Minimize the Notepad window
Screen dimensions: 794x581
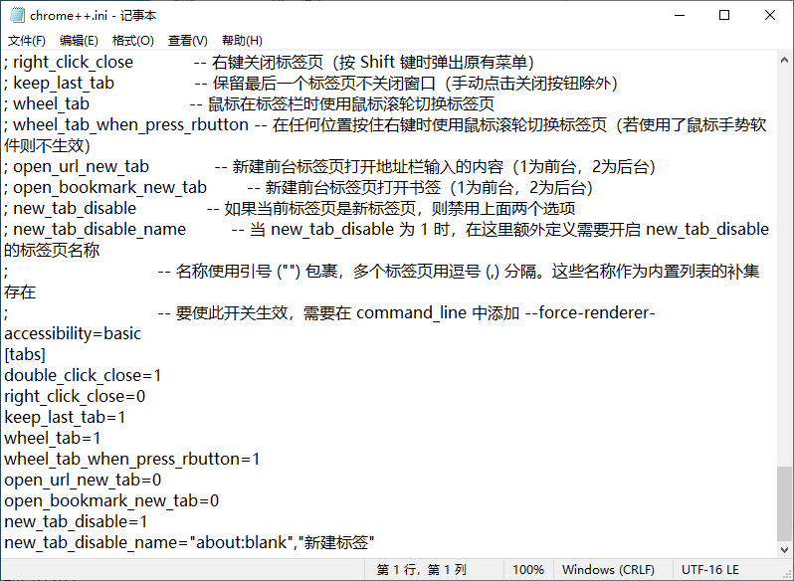(x=679, y=16)
